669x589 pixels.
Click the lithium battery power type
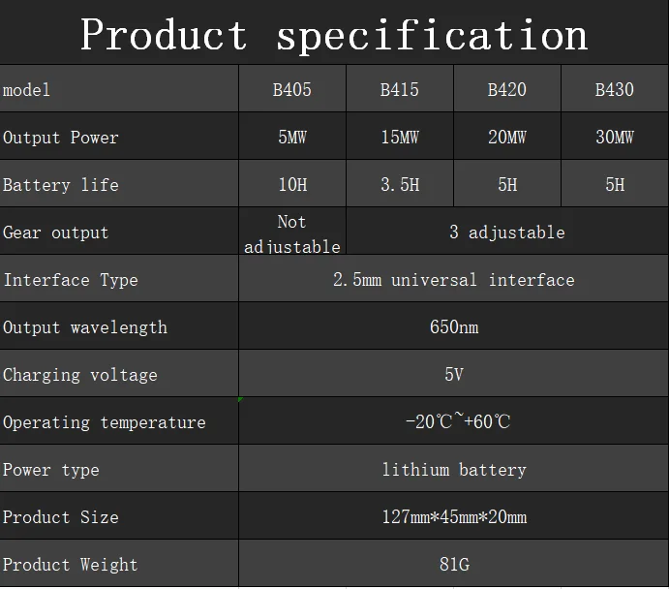[x=453, y=470]
